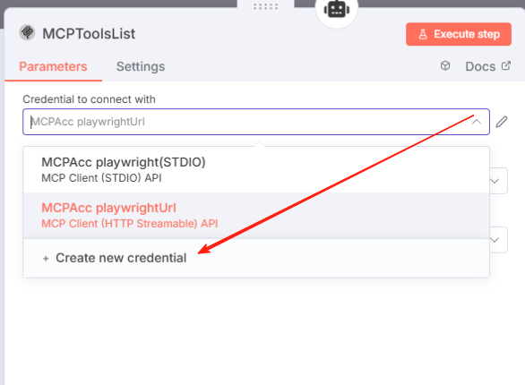Open the Docs link
This screenshot has height=385, width=525.
click(488, 66)
